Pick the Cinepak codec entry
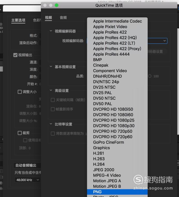This screenshot has width=179, height=197. click(x=117, y=65)
